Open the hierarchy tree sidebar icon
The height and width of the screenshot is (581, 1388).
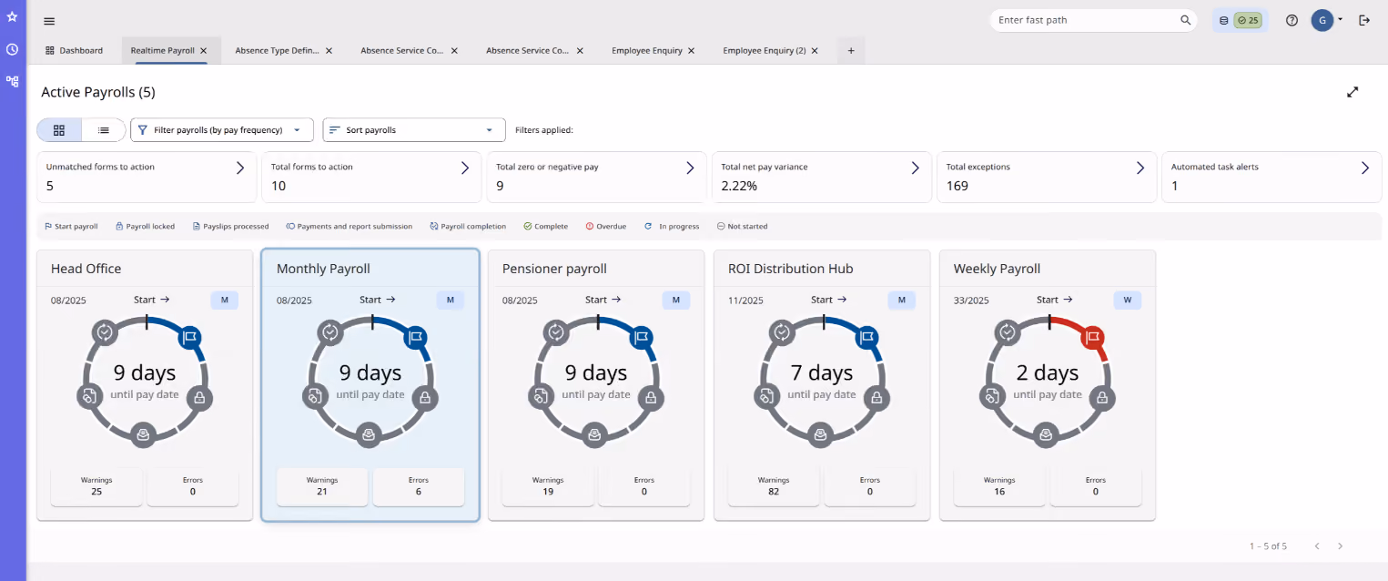(12, 81)
